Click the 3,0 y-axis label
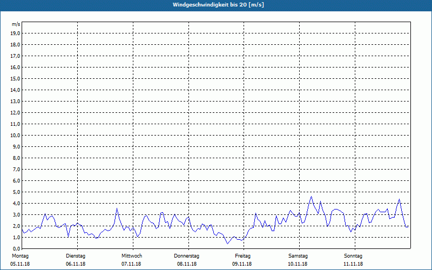 (16, 214)
